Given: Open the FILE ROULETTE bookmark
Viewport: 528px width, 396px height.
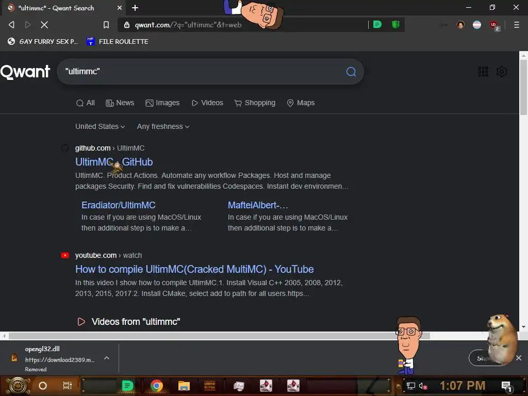Looking at the screenshot, I should (117, 41).
